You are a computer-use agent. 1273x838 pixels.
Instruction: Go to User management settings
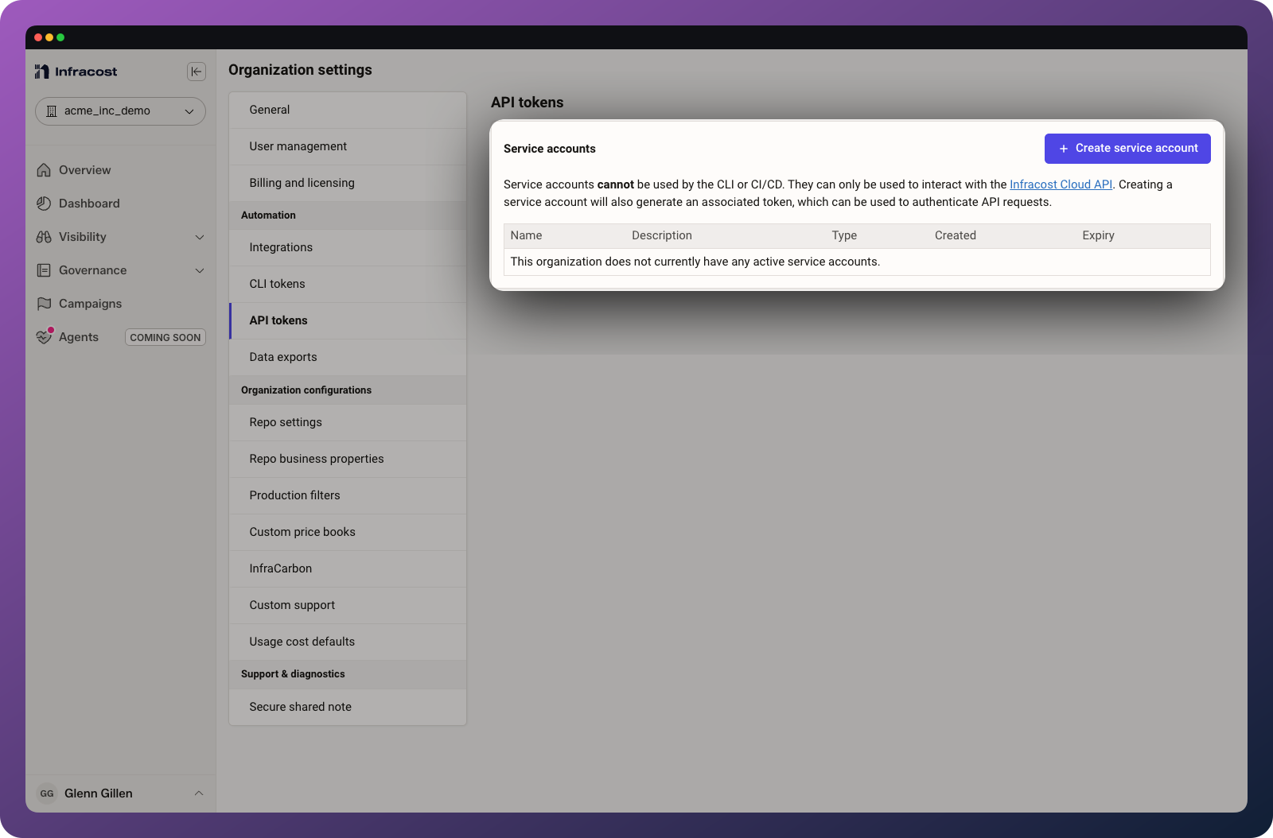[348, 146]
